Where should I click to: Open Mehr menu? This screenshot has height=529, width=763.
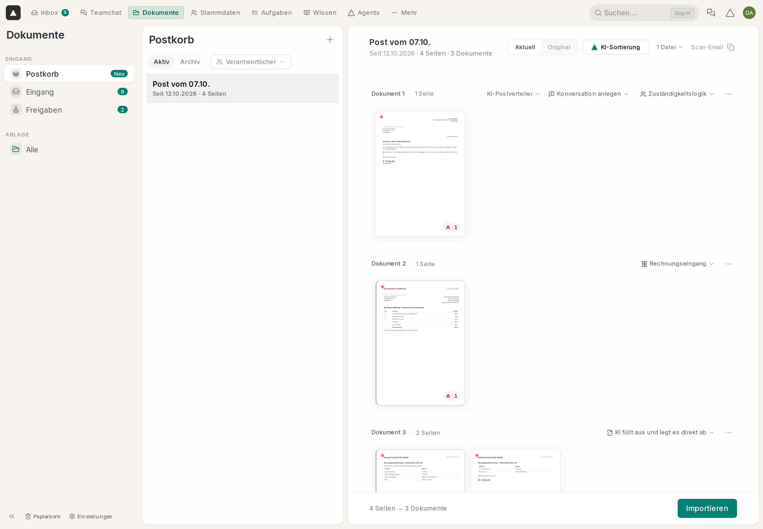[x=404, y=13]
